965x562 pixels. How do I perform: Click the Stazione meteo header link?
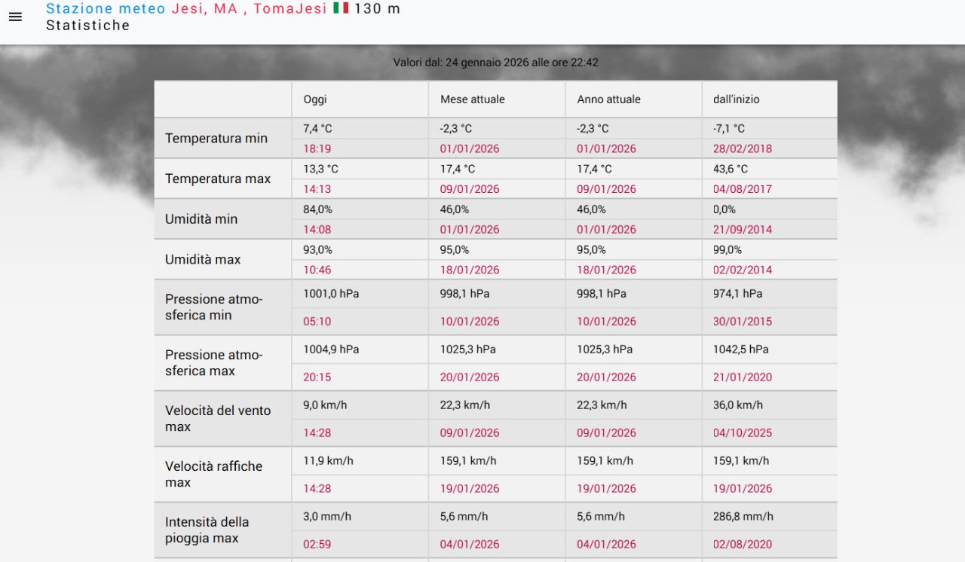(x=106, y=9)
